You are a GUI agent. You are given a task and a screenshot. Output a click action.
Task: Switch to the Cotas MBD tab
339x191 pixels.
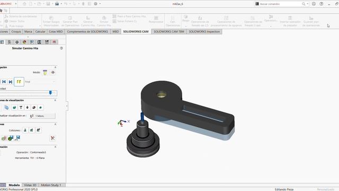(x=56, y=32)
